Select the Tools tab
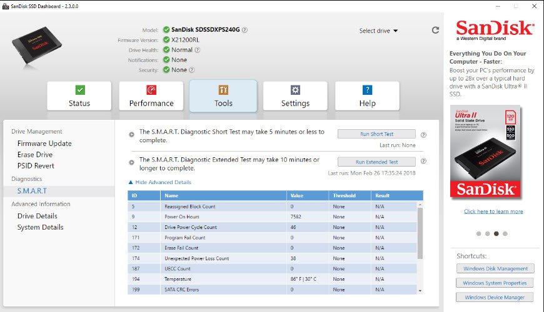This screenshot has width=544, height=312. coord(223,96)
